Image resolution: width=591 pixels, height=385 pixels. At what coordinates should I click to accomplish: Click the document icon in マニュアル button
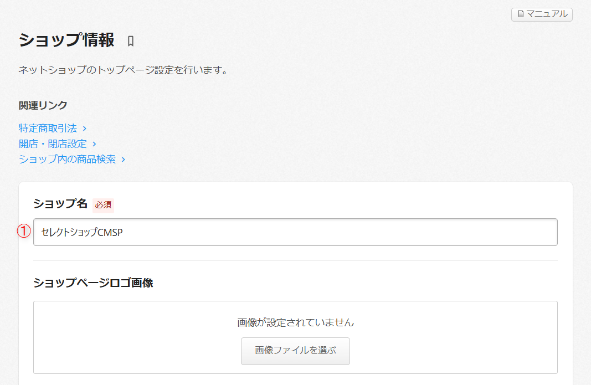(520, 14)
